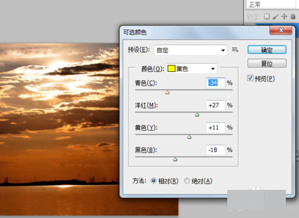Click the preset options menu icon
Image resolution: width=299 pixels, height=218 pixels.
[235, 50]
